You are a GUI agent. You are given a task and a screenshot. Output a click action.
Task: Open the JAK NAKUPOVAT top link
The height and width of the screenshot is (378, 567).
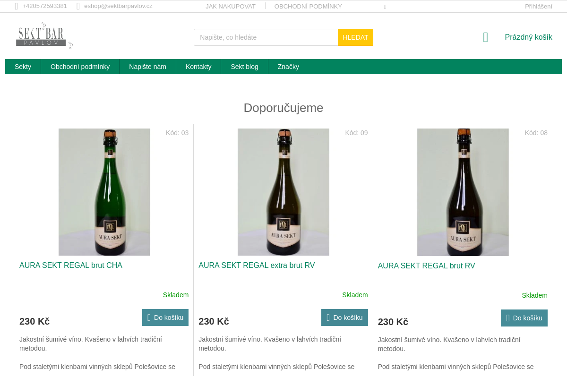coord(231,6)
